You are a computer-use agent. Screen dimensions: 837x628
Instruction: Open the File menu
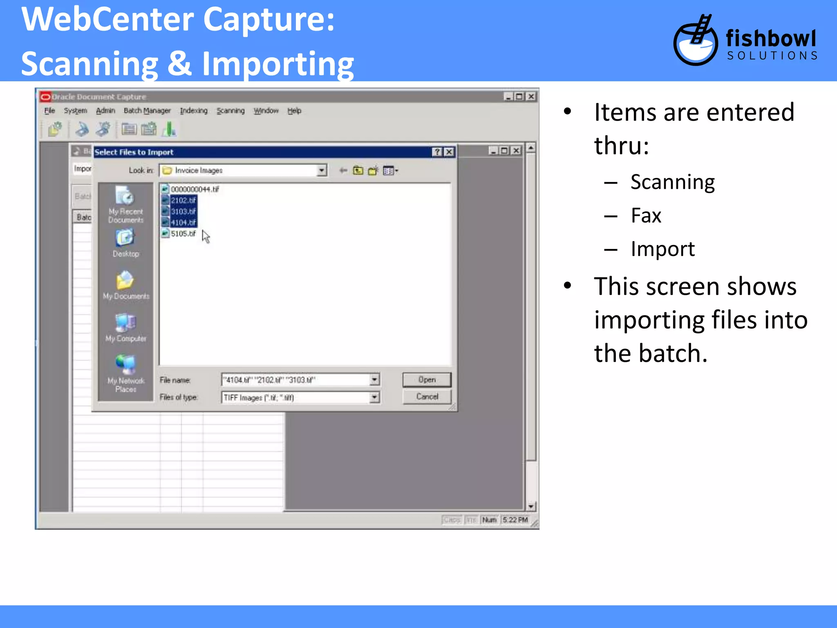[49, 111]
